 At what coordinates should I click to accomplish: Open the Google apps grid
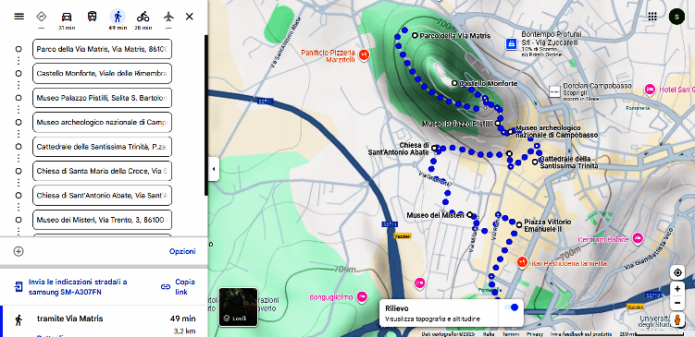click(x=652, y=17)
